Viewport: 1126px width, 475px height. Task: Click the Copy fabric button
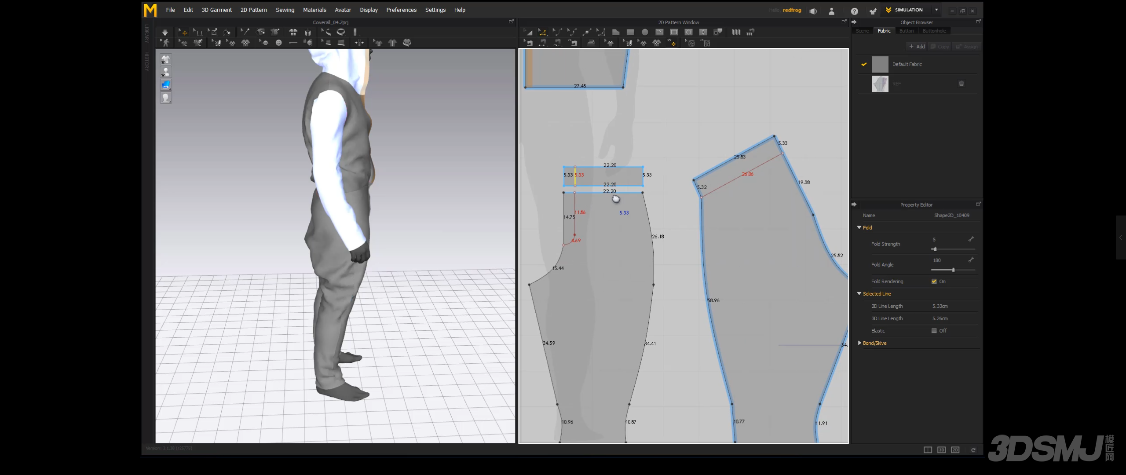point(940,46)
